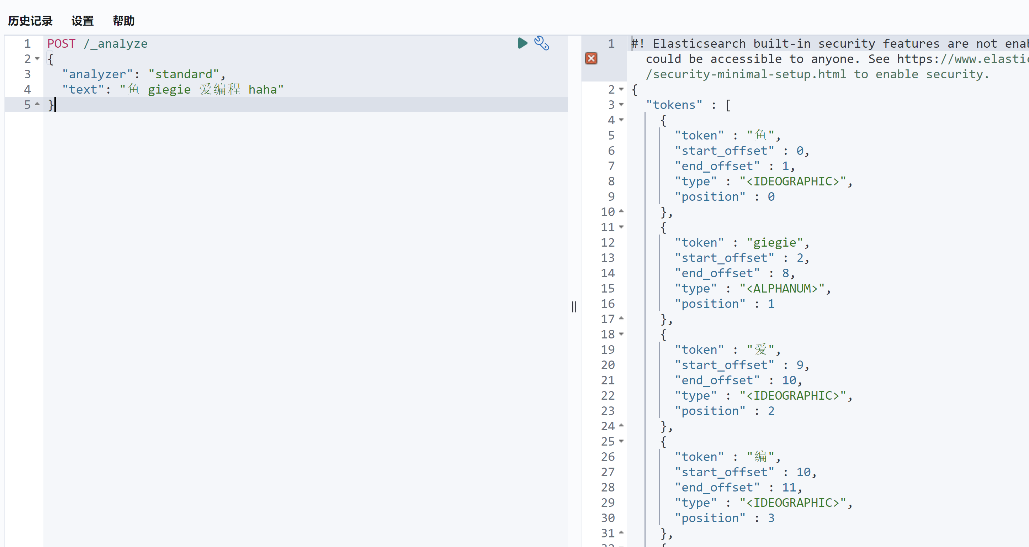Viewport: 1029px width, 547px height.
Task: Click the "text" key in the request
Action: (x=83, y=89)
